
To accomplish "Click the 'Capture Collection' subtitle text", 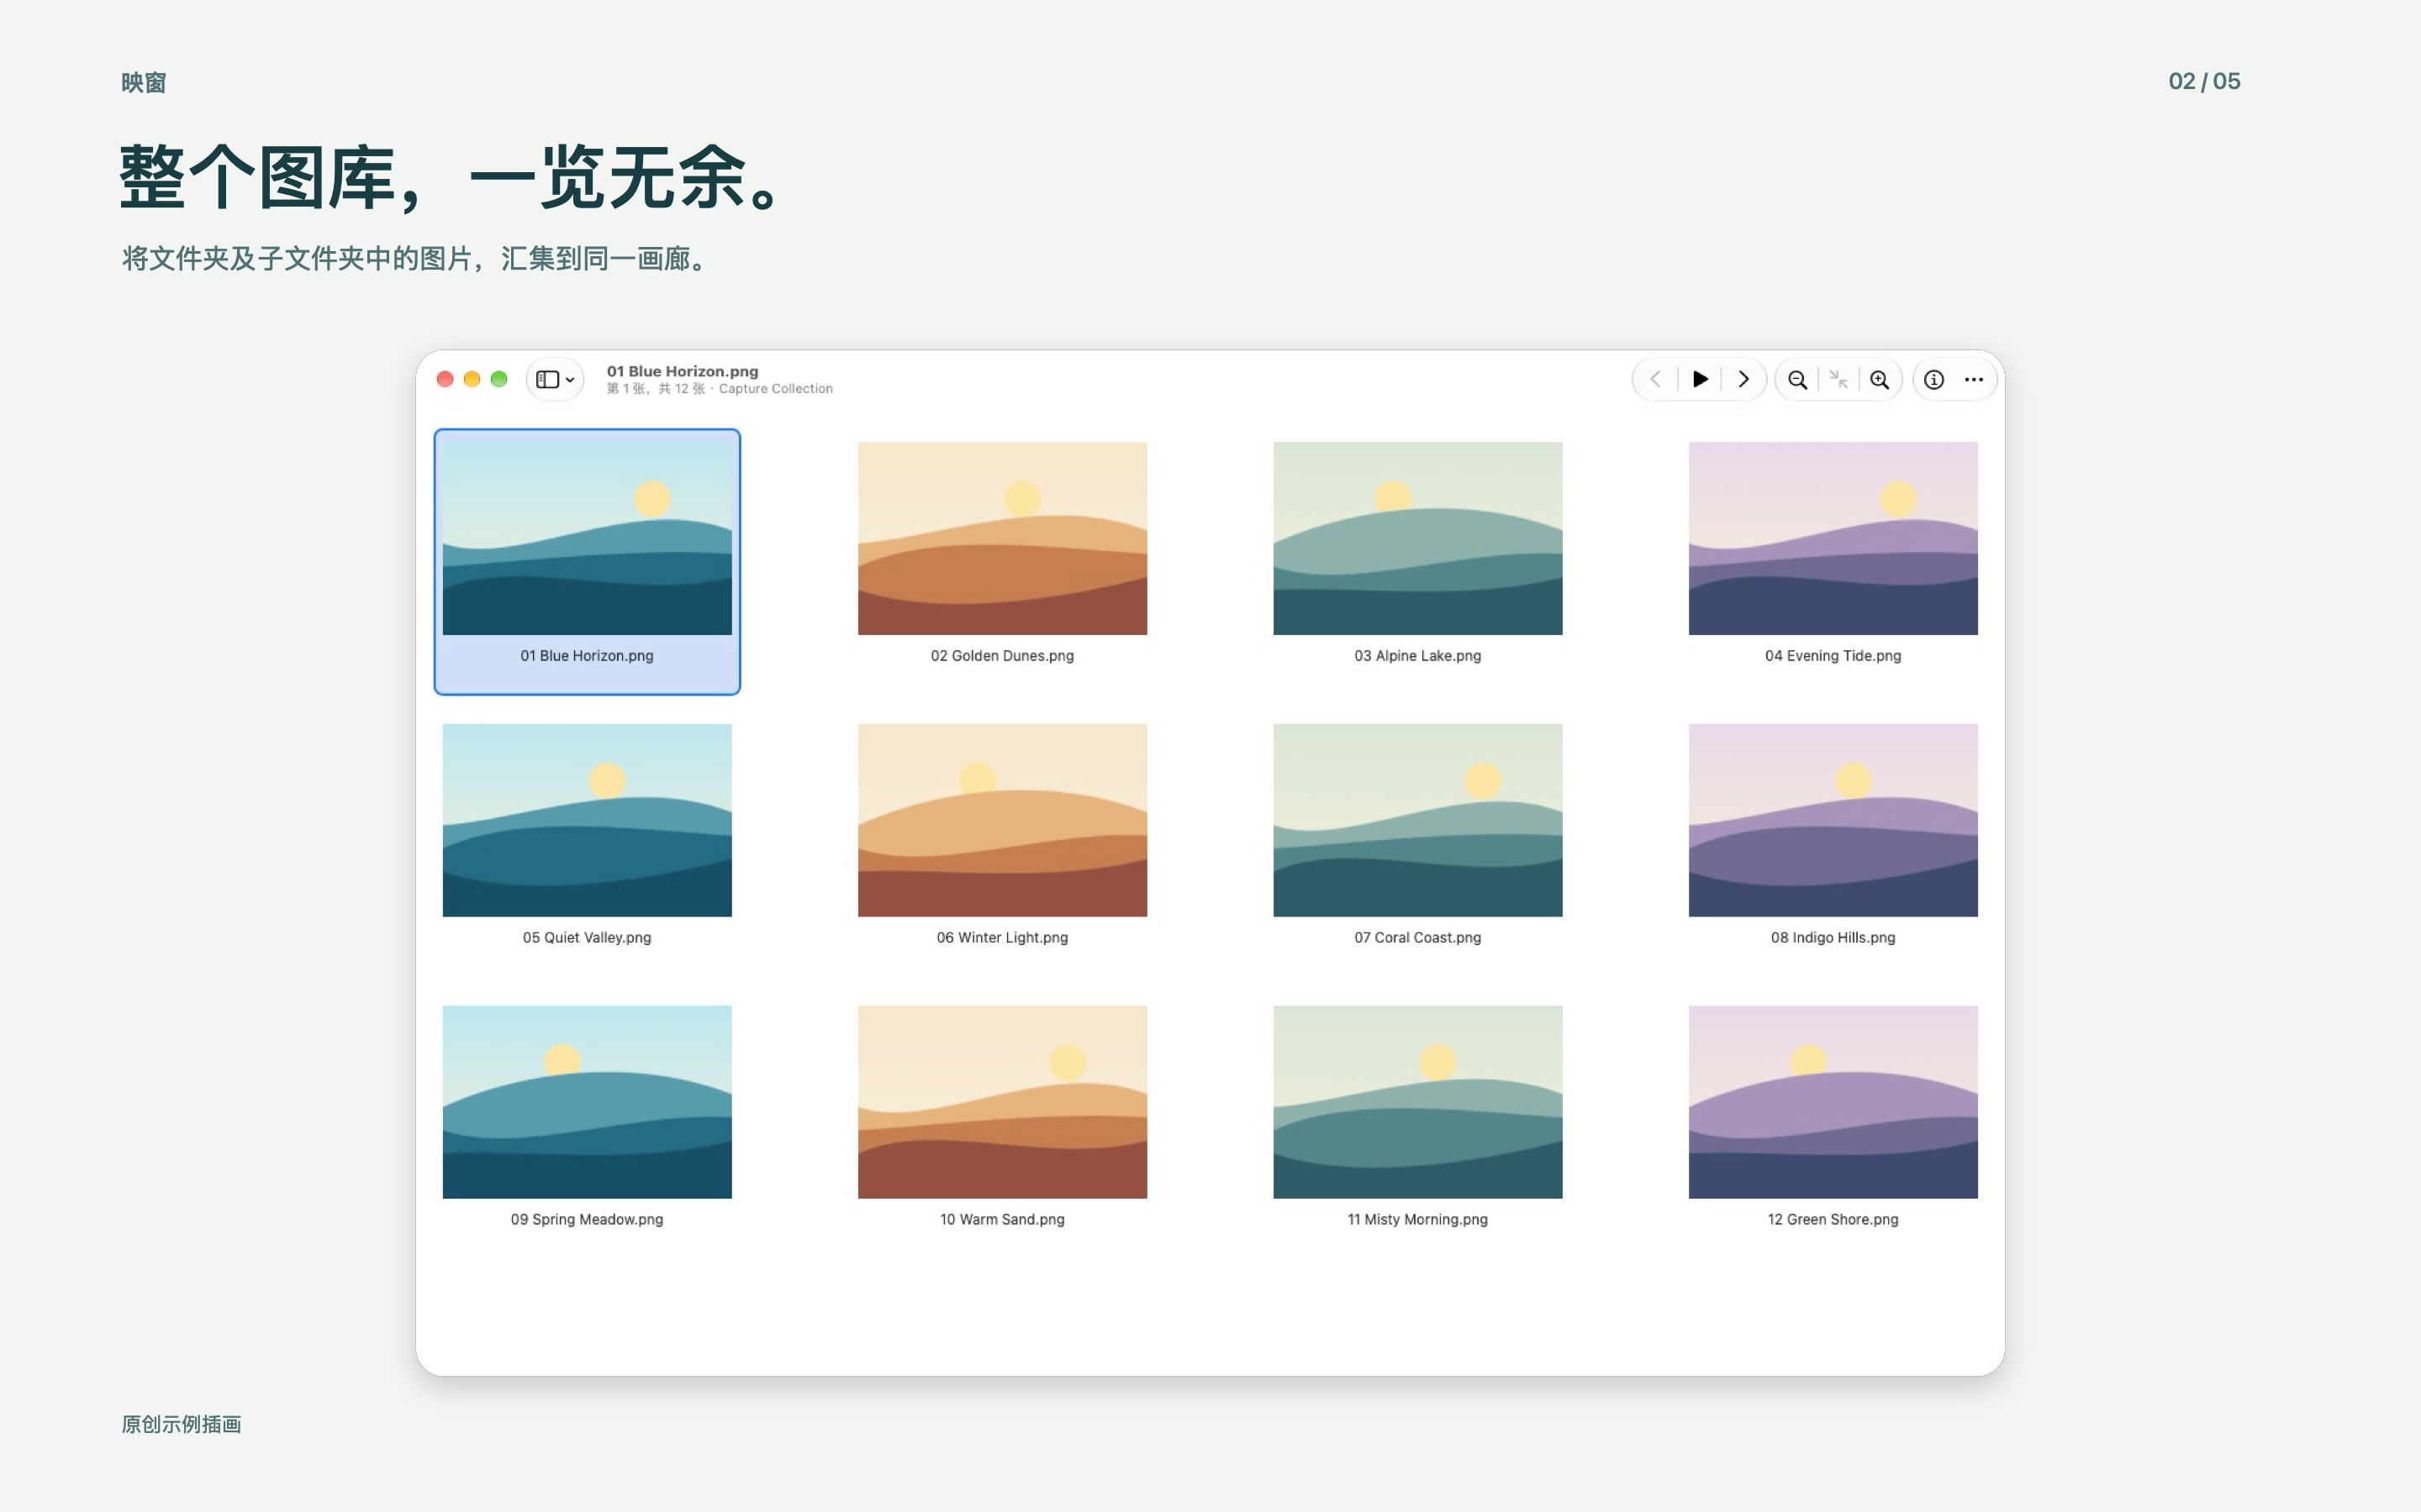I will [775, 389].
